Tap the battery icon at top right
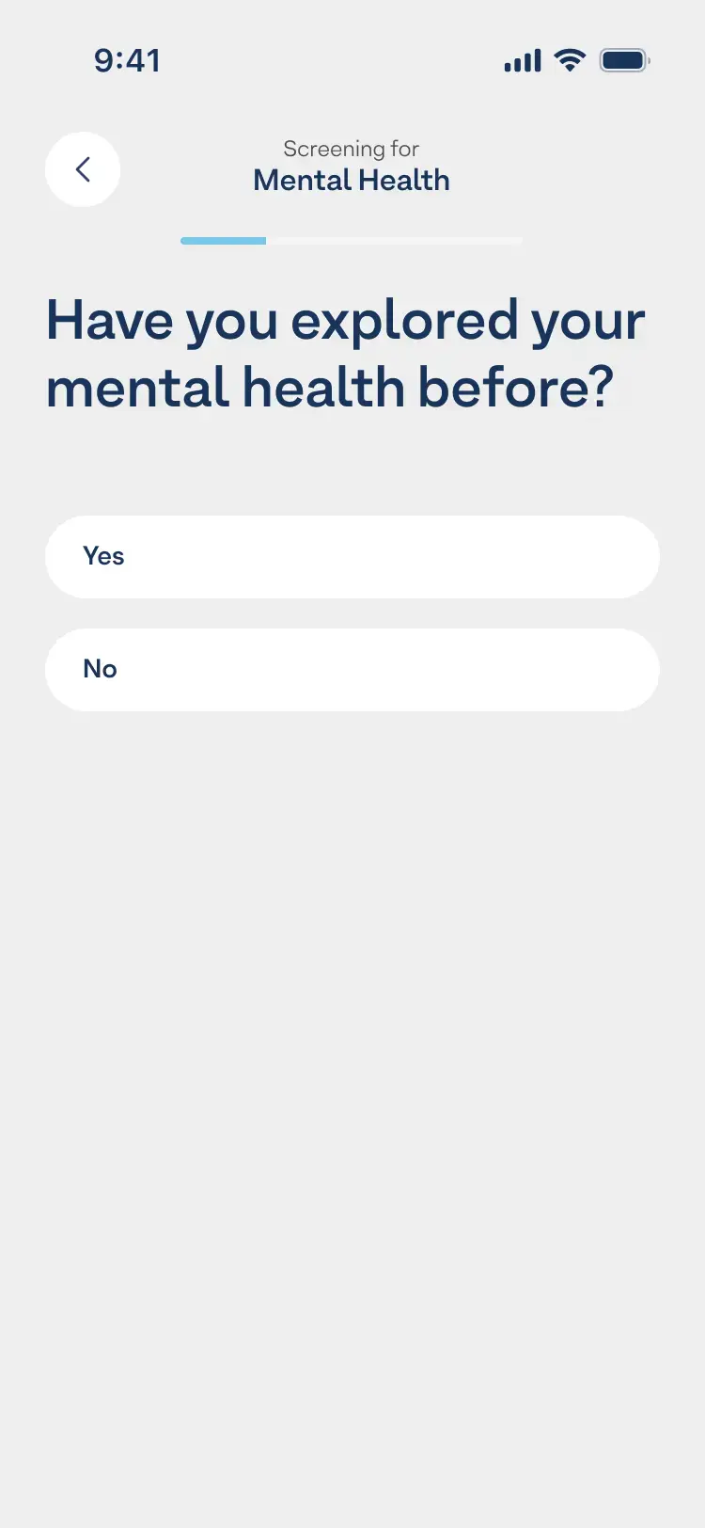This screenshot has height=1528, width=705. (623, 59)
